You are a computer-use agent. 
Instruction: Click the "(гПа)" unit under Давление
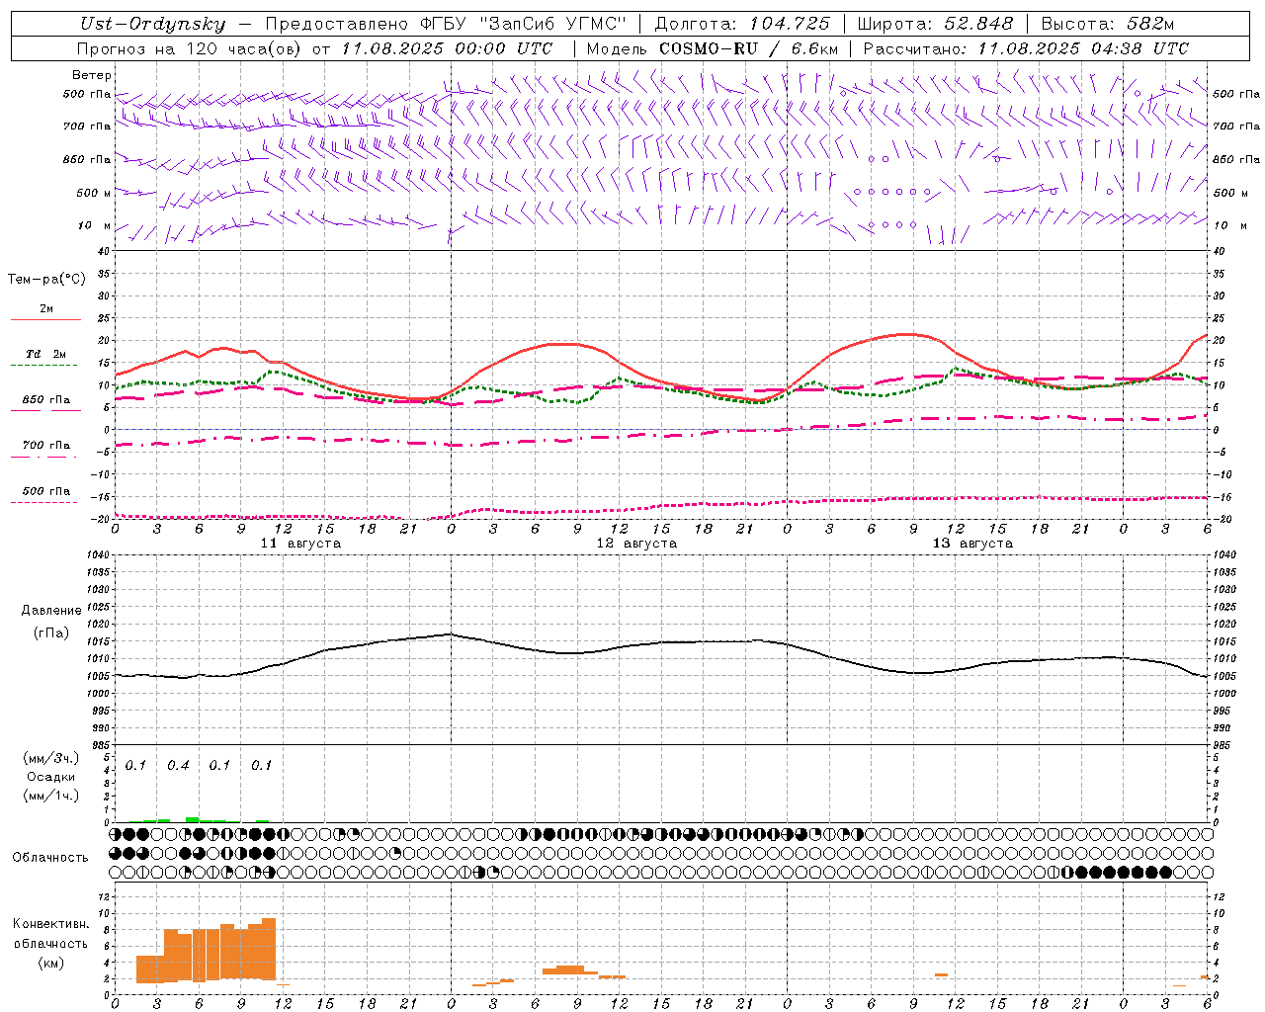pyautogui.click(x=51, y=632)
